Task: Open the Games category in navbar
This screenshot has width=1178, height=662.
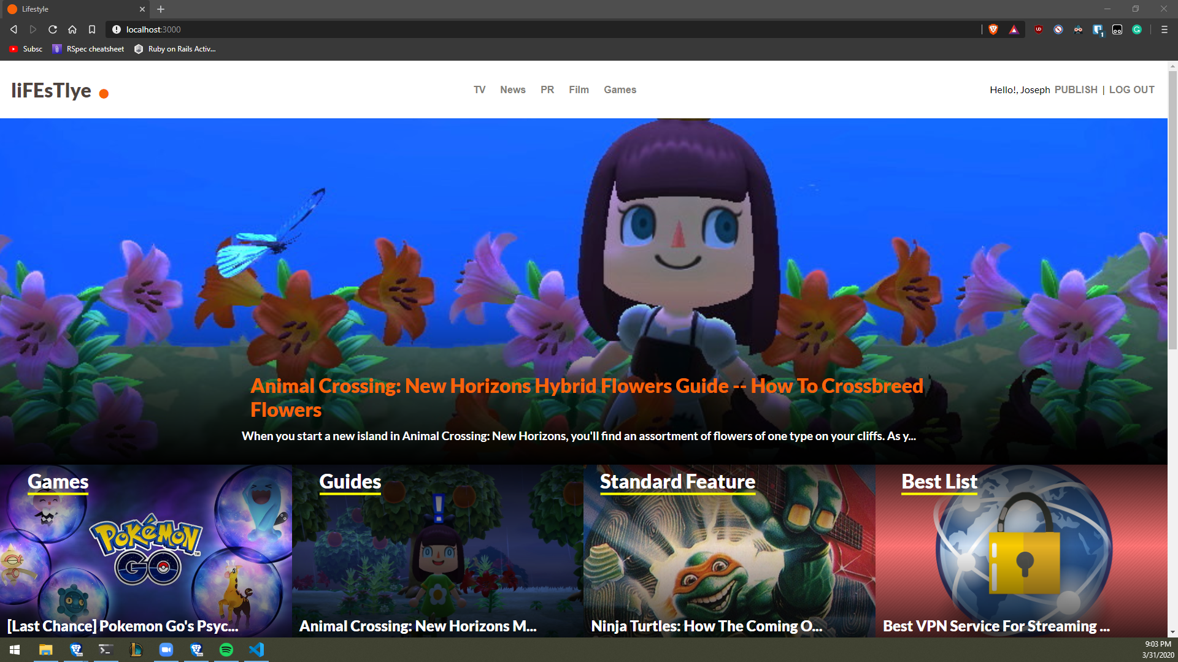Action: (x=620, y=89)
